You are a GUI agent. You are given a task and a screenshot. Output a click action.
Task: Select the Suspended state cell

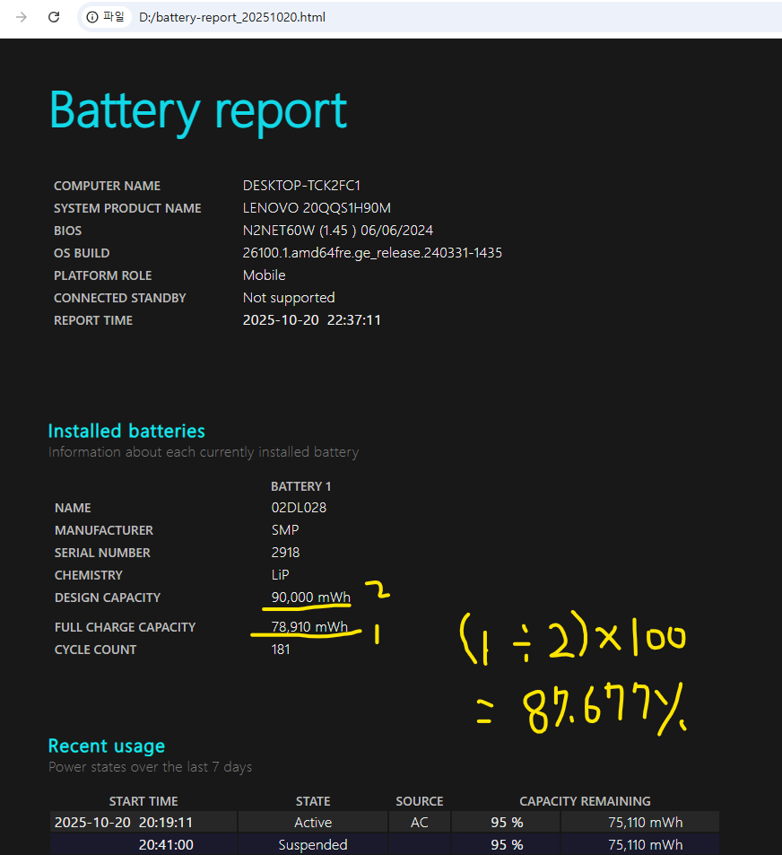(x=313, y=844)
